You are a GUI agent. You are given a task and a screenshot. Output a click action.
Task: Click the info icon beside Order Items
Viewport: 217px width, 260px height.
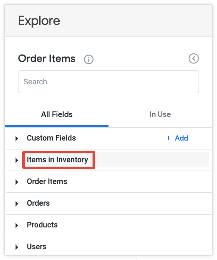tap(89, 59)
